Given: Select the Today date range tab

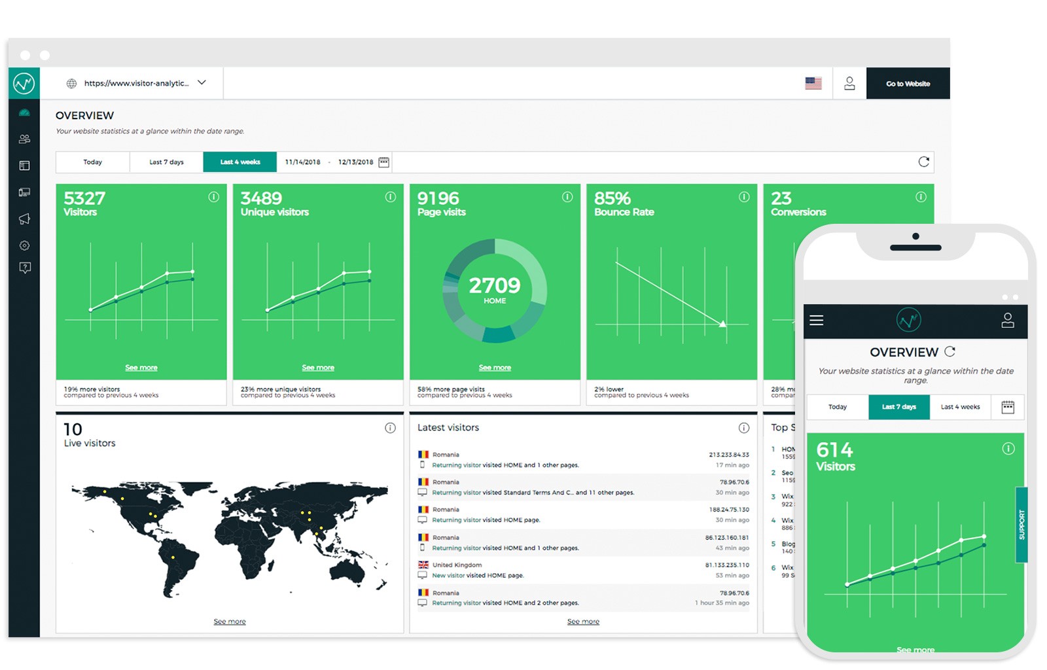Looking at the screenshot, I should [92, 162].
